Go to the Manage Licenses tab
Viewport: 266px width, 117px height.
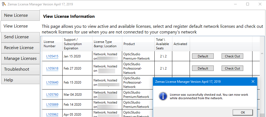(20, 58)
